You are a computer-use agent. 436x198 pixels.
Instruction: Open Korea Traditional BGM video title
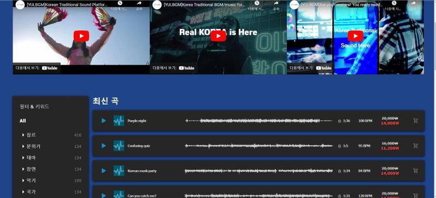(x=204, y=5)
